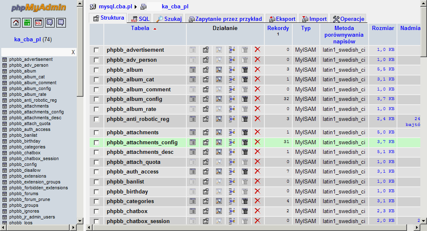Click sidebar vertical scrollbar down arrow
The height and width of the screenshot is (231, 427).
coord(80,221)
